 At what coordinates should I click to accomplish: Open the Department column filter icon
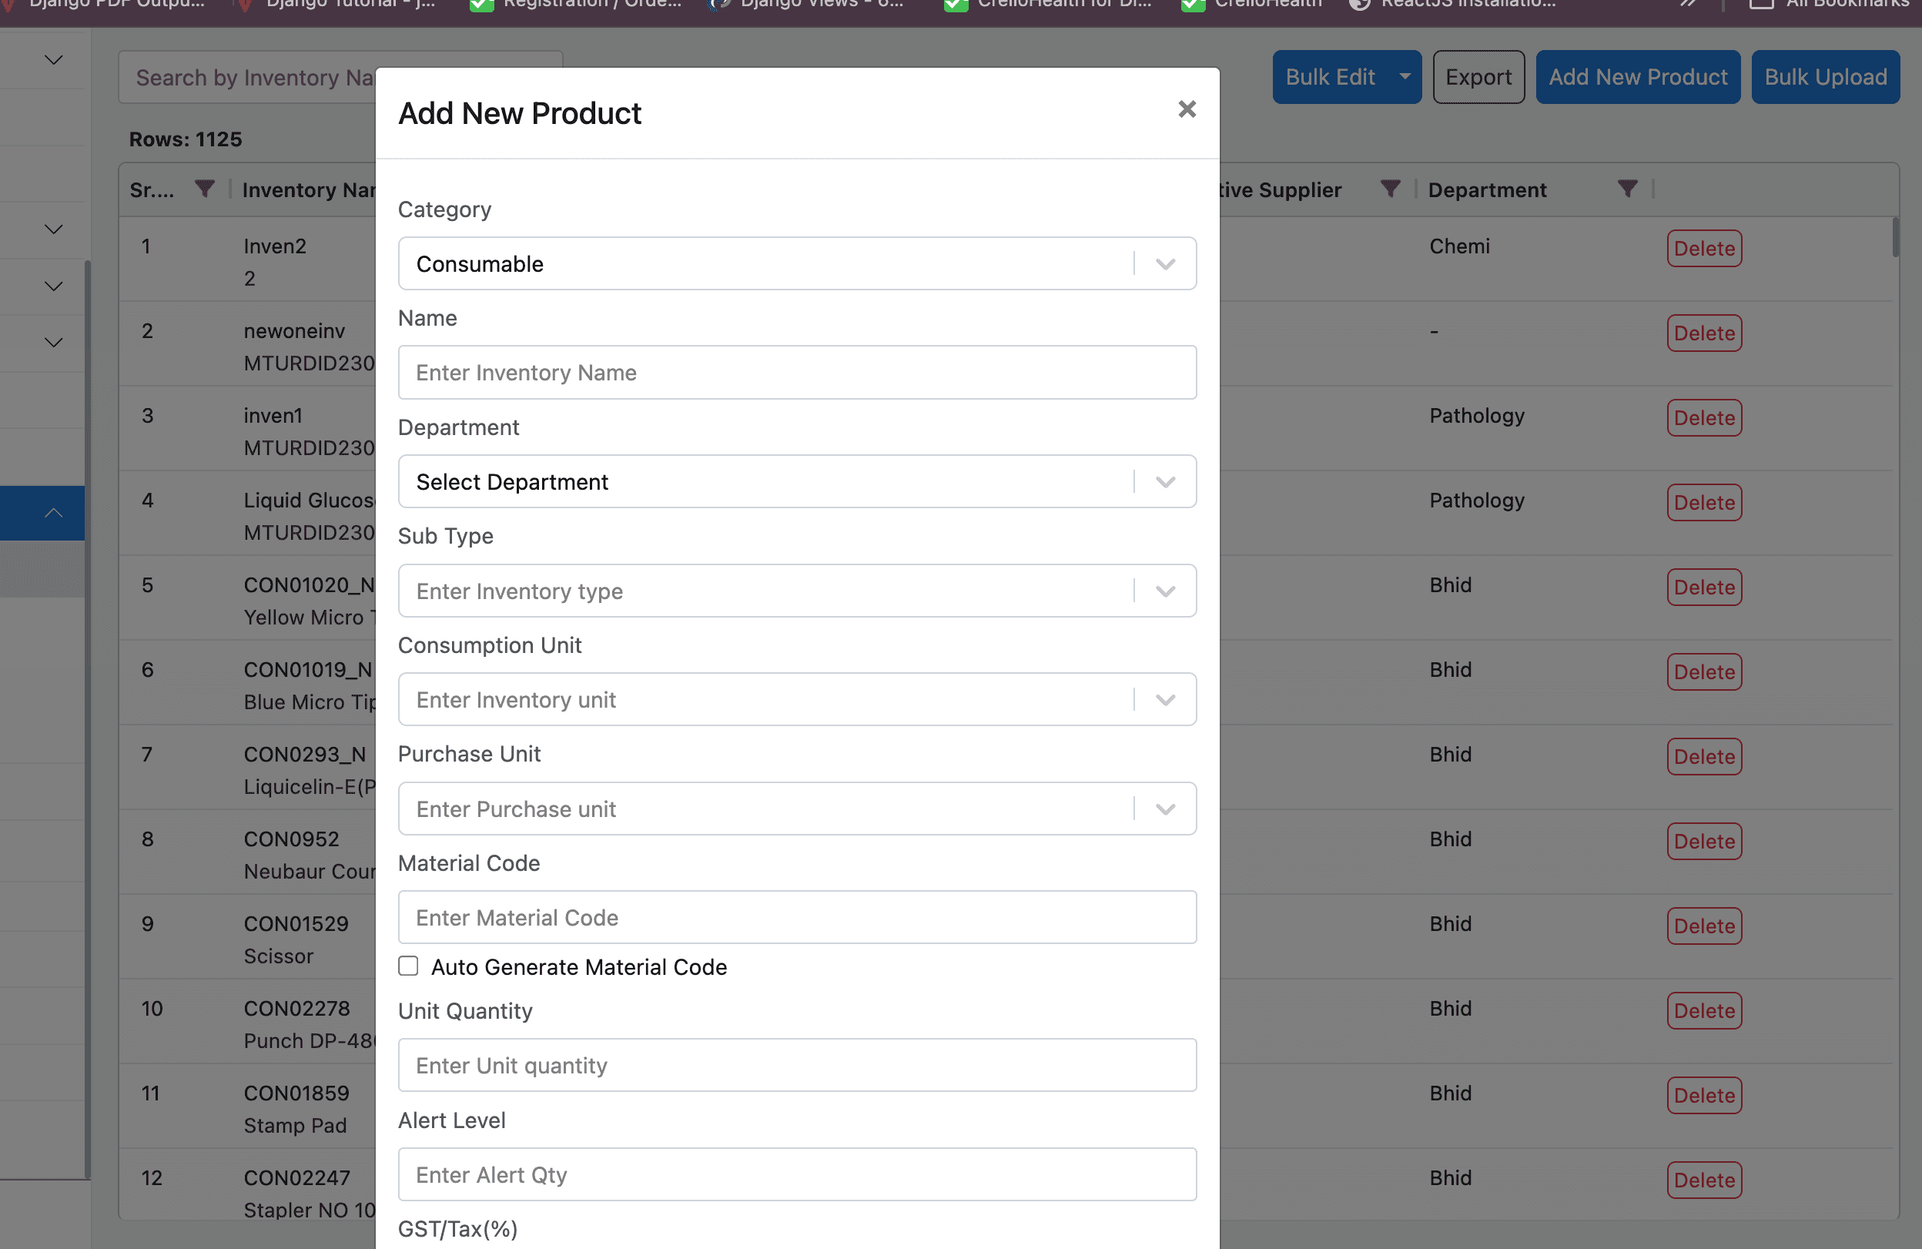(1627, 189)
